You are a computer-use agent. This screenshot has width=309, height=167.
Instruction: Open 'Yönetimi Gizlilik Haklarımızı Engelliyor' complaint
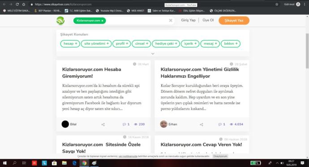pos(200,73)
